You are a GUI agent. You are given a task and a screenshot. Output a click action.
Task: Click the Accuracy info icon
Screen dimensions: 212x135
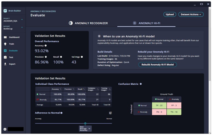coord(46,46)
